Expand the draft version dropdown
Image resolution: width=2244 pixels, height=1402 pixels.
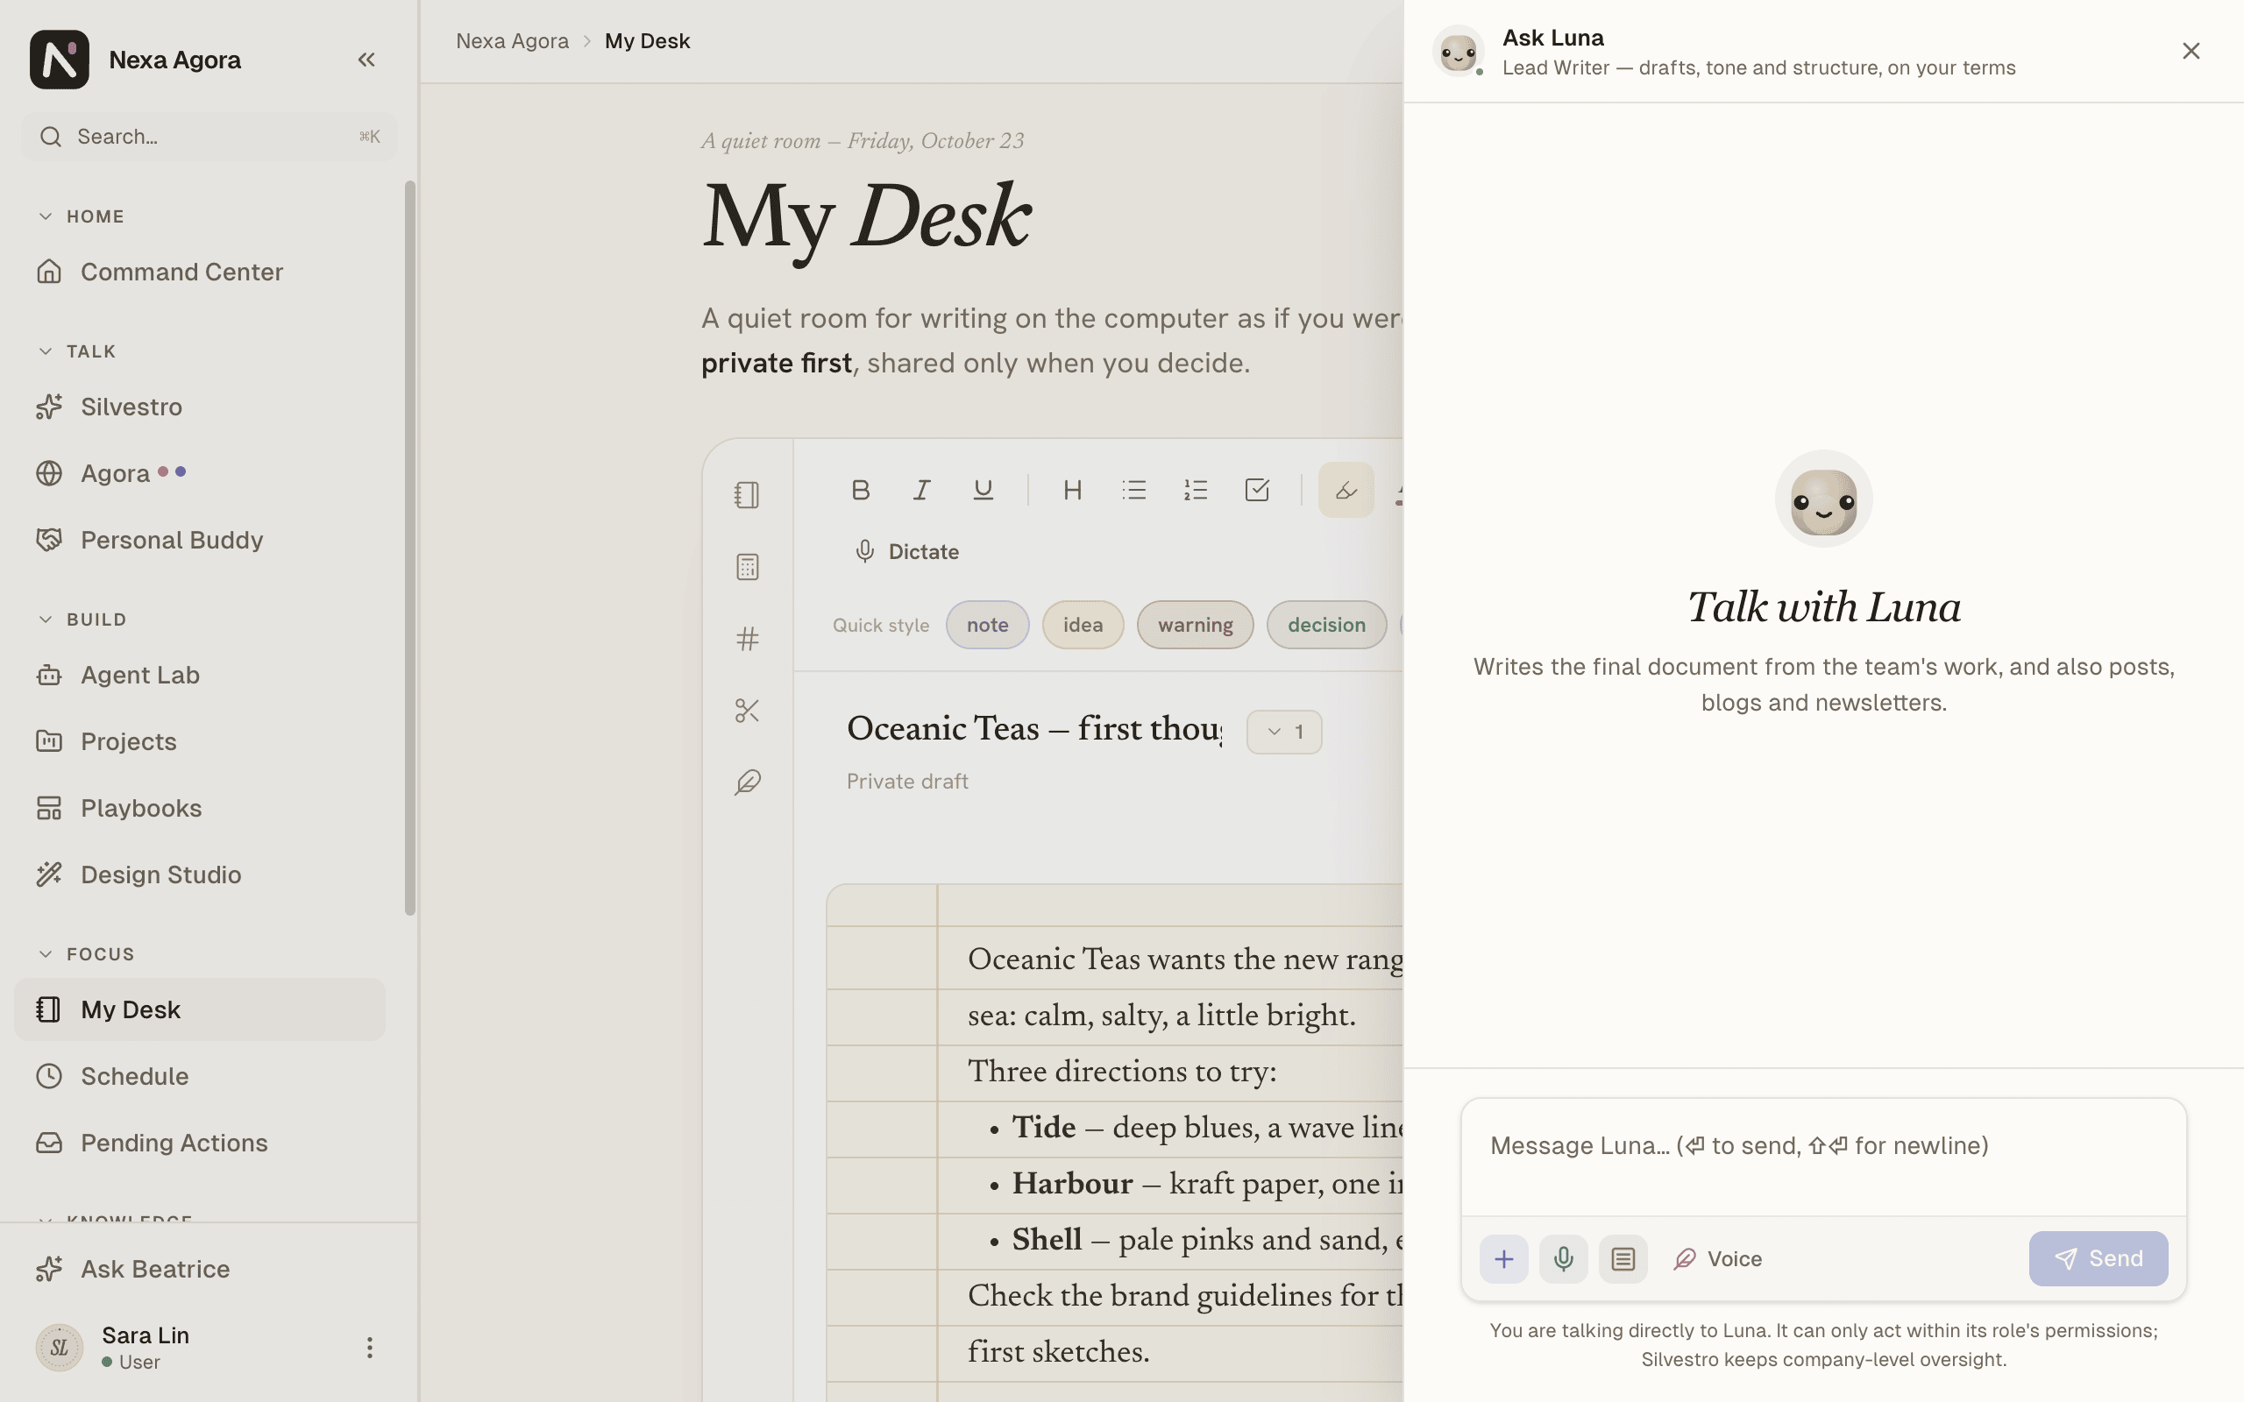(x=1284, y=732)
